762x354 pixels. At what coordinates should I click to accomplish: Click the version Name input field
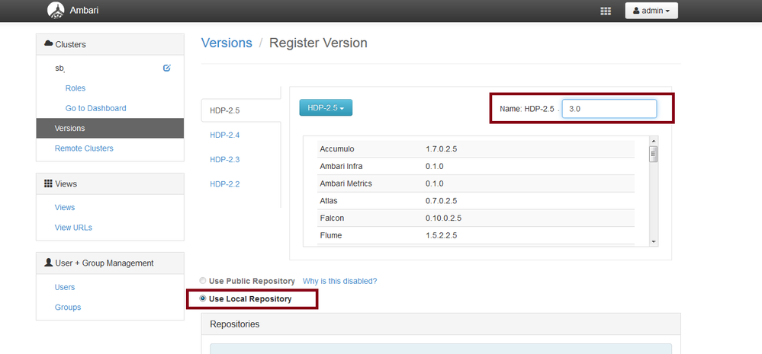click(609, 109)
